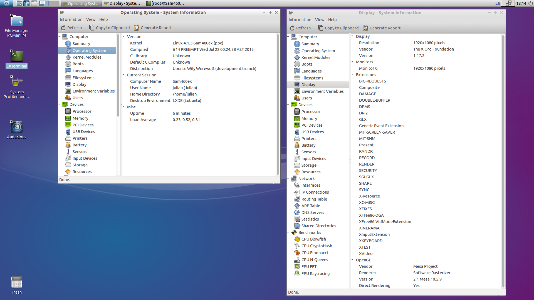Collapse the Extensions group in Display details
Image resolution: width=534 pixels, height=300 pixels.
click(x=352, y=75)
